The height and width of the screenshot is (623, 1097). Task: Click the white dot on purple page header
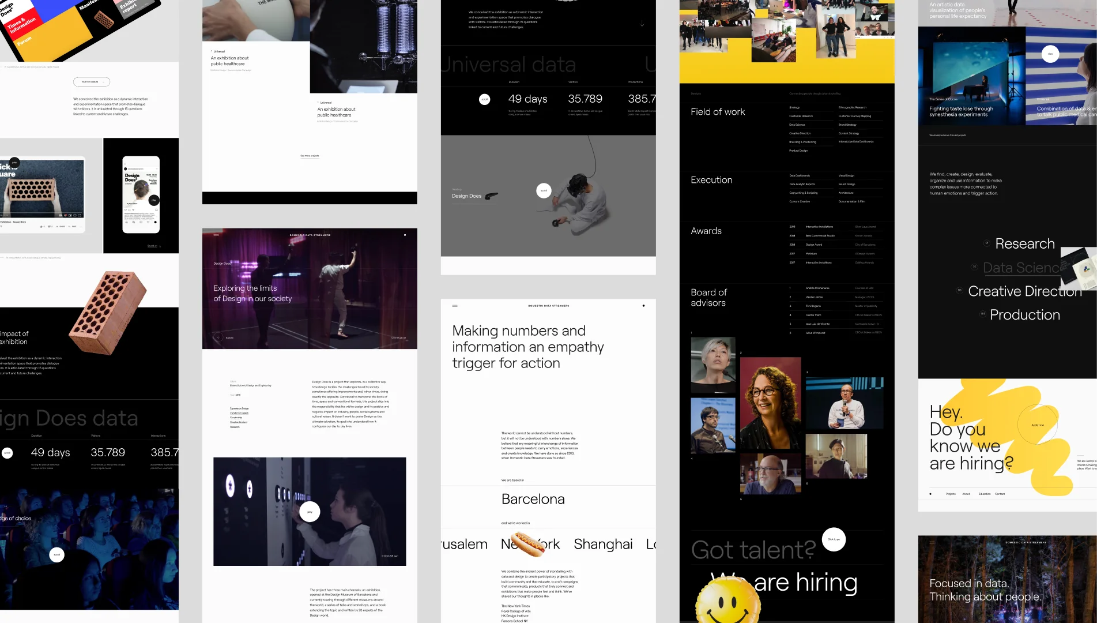(x=405, y=235)
